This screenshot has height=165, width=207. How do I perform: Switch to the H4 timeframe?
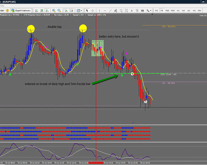pyautogui.click(x=183, y=11)
